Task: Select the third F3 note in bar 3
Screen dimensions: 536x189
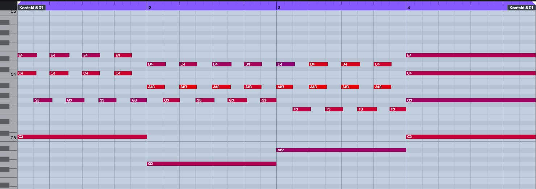Action: click(x=367, y=109)
